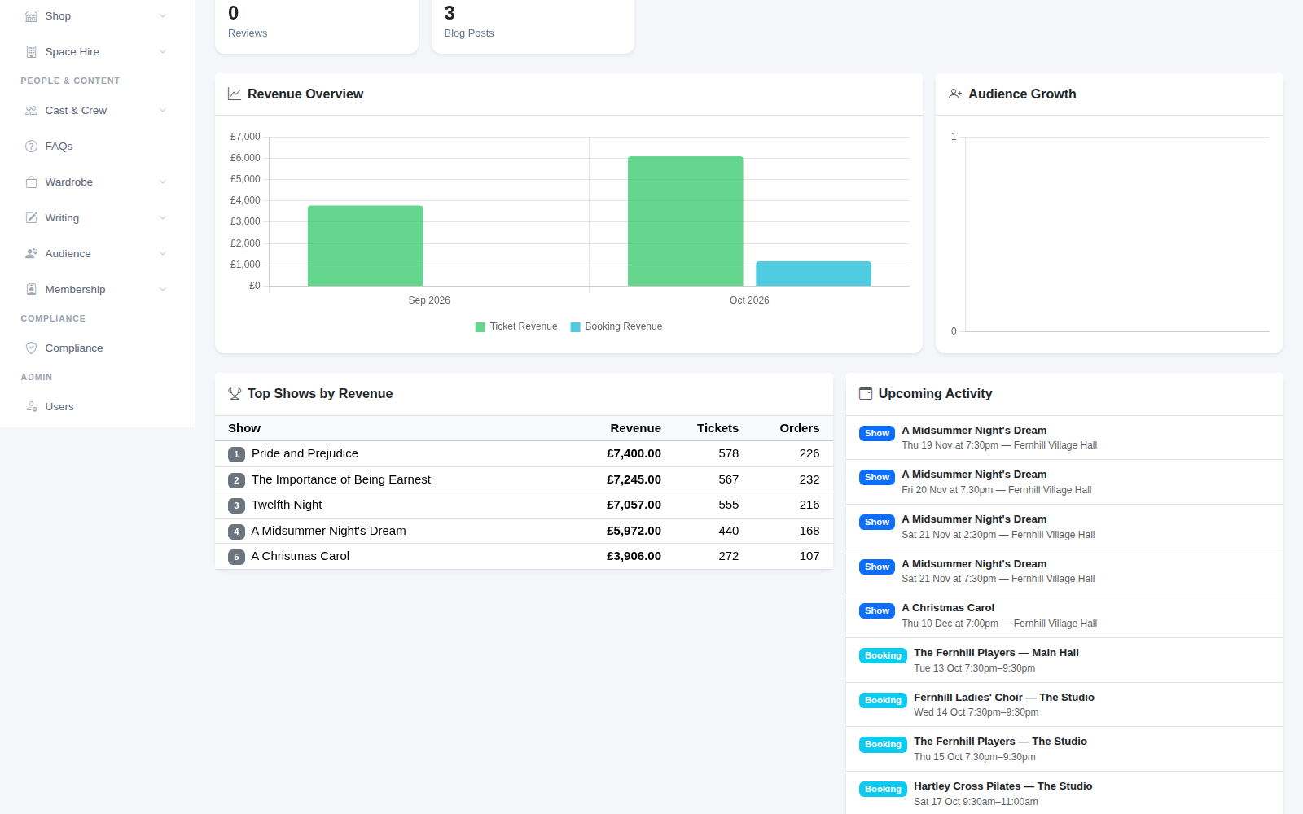
Task: Open the Compliance menu item
Action: click(97, 348)
